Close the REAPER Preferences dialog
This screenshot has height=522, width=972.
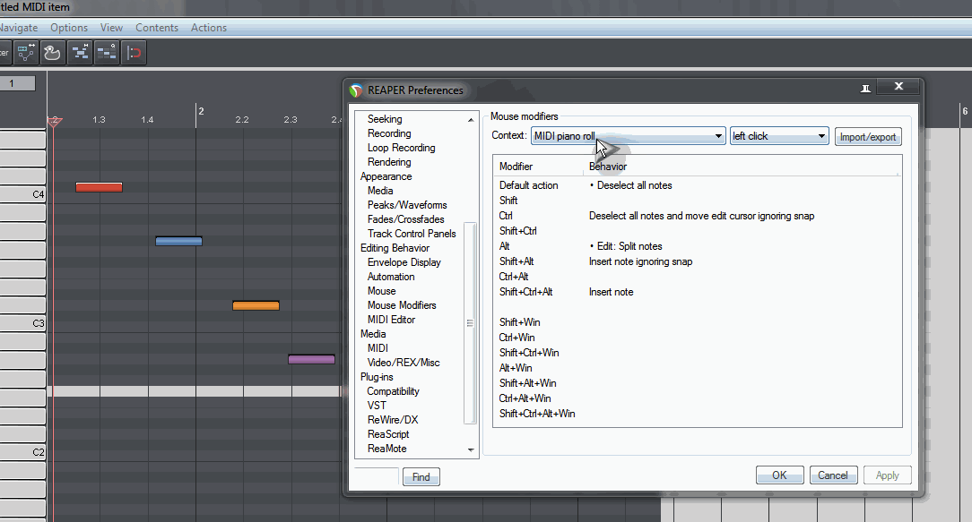(898, 87)
